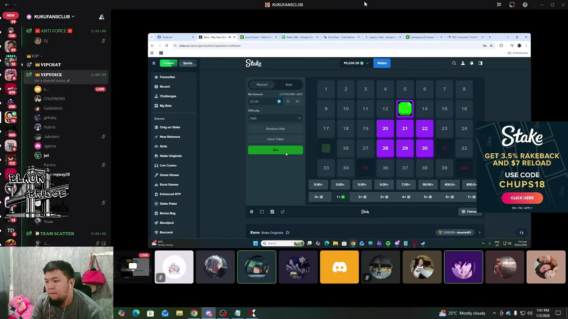
Task: Deselect Keno number 22
Action: click(x=425, y=128)
